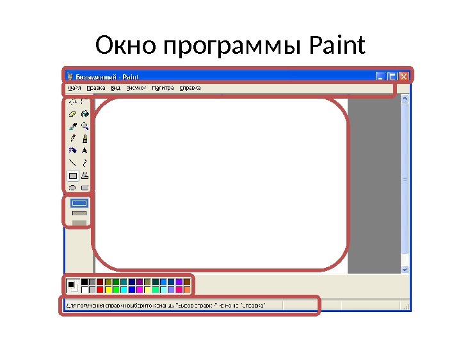The image size is (461, 346).
Task: Maximize the Paint window
Action: pos(392,76)
